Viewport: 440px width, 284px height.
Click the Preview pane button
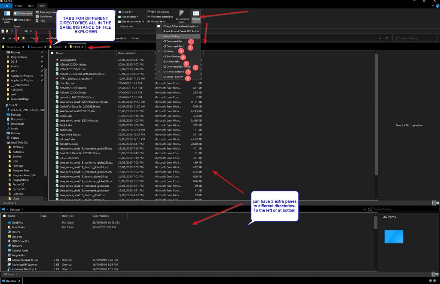tap(25, 14)
